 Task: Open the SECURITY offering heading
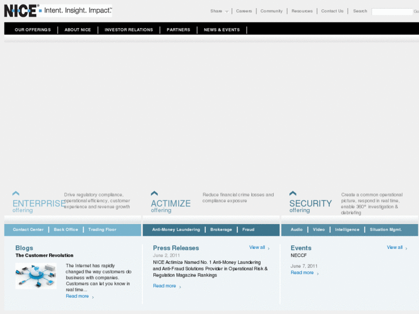tap(311, 206)
